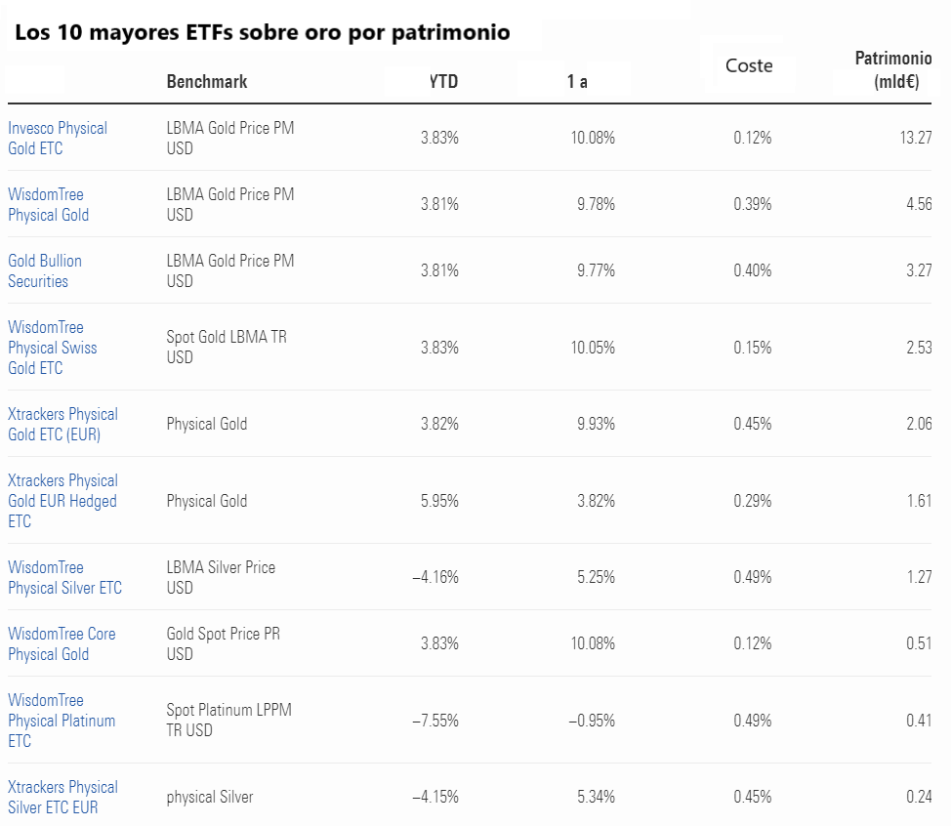This screenshot has width=952, height=826.
Task: Click the 1 a column header
Action: pos(577,82)
